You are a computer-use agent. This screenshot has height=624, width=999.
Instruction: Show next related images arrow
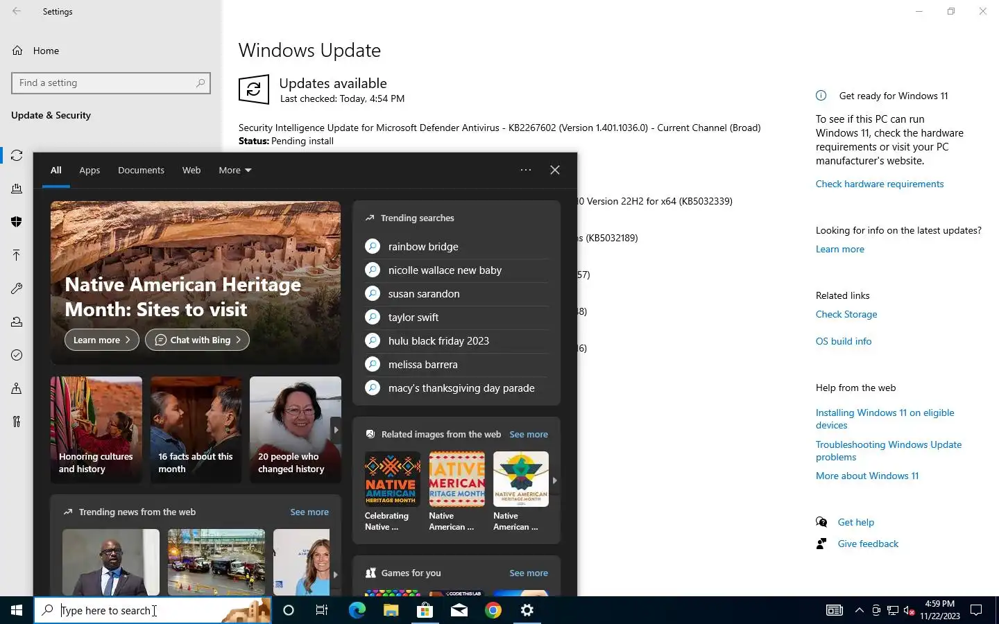pyautogui.click(x=554, y=480)
